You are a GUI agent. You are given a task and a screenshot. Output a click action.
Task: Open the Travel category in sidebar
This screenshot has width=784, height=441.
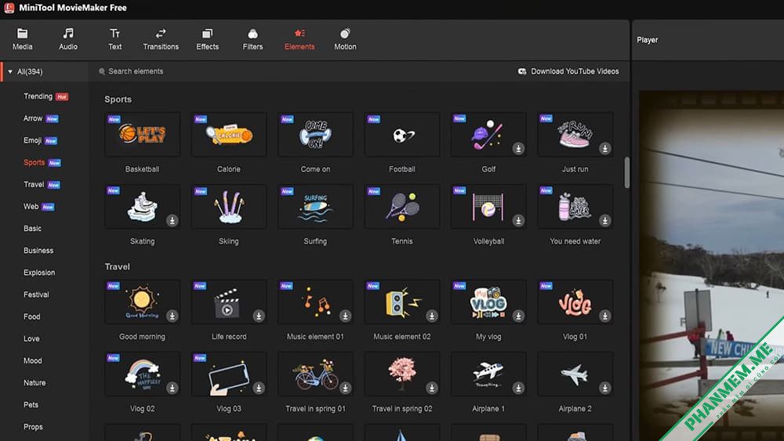pos(34,184)
